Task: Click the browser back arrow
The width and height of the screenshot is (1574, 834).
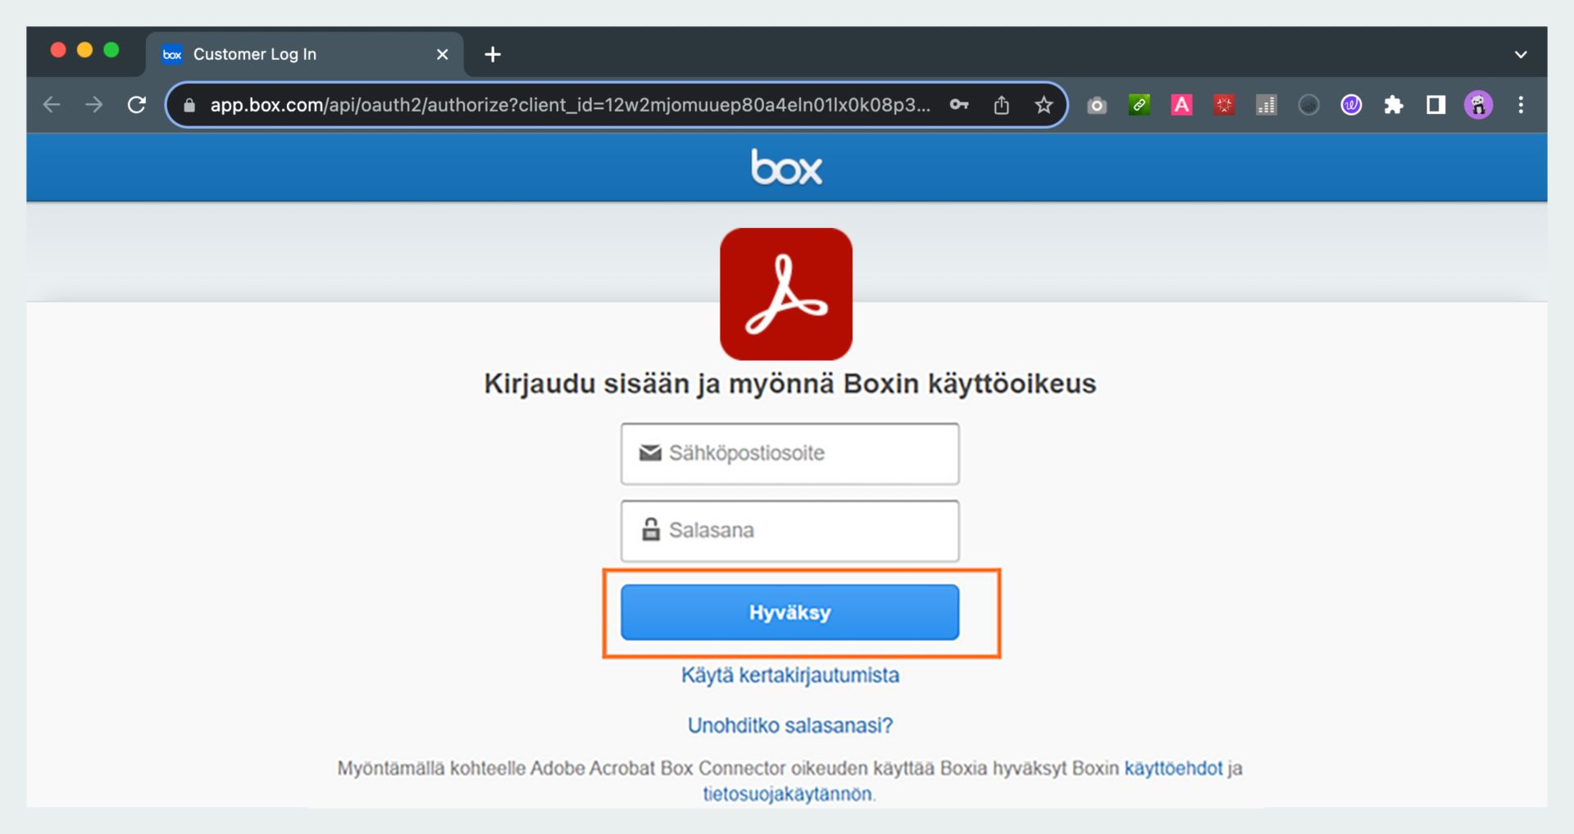Action: point(52,105)
